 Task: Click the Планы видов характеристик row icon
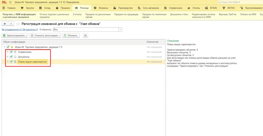[x=15, y=62]
